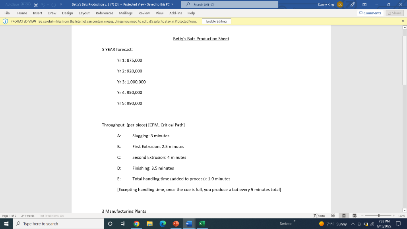Open Danny King account avatar
407x229 pixels.
click(x=340, y=4)
